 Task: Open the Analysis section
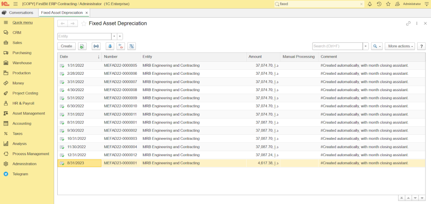coord(19,144)
